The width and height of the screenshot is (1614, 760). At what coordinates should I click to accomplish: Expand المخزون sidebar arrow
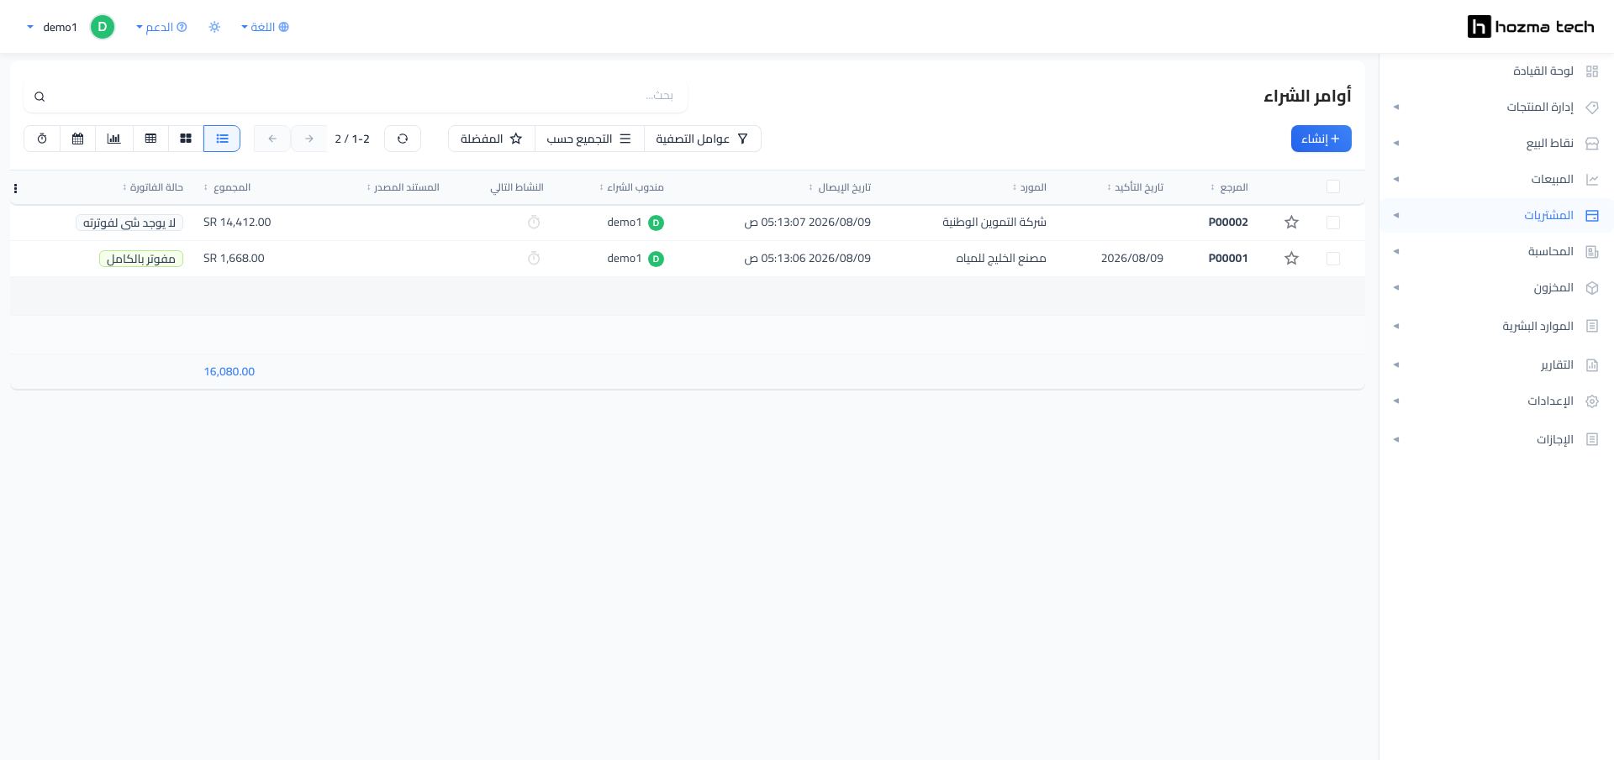pyautogui.click(x=1396, y=288)
